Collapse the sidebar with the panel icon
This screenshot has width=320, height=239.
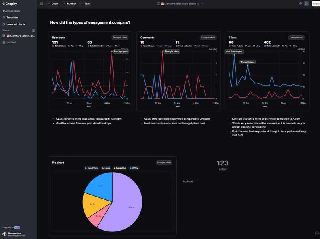coord(42,4)
